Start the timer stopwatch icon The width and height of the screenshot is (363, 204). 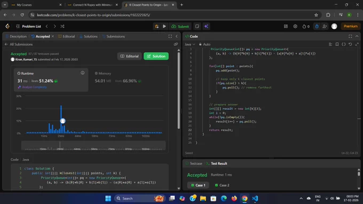coord(317,26)
